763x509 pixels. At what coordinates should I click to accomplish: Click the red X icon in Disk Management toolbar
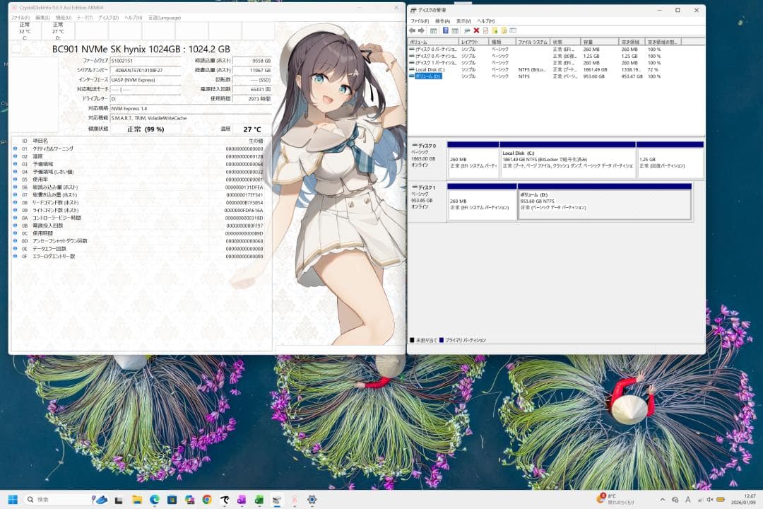click(476, 30)
